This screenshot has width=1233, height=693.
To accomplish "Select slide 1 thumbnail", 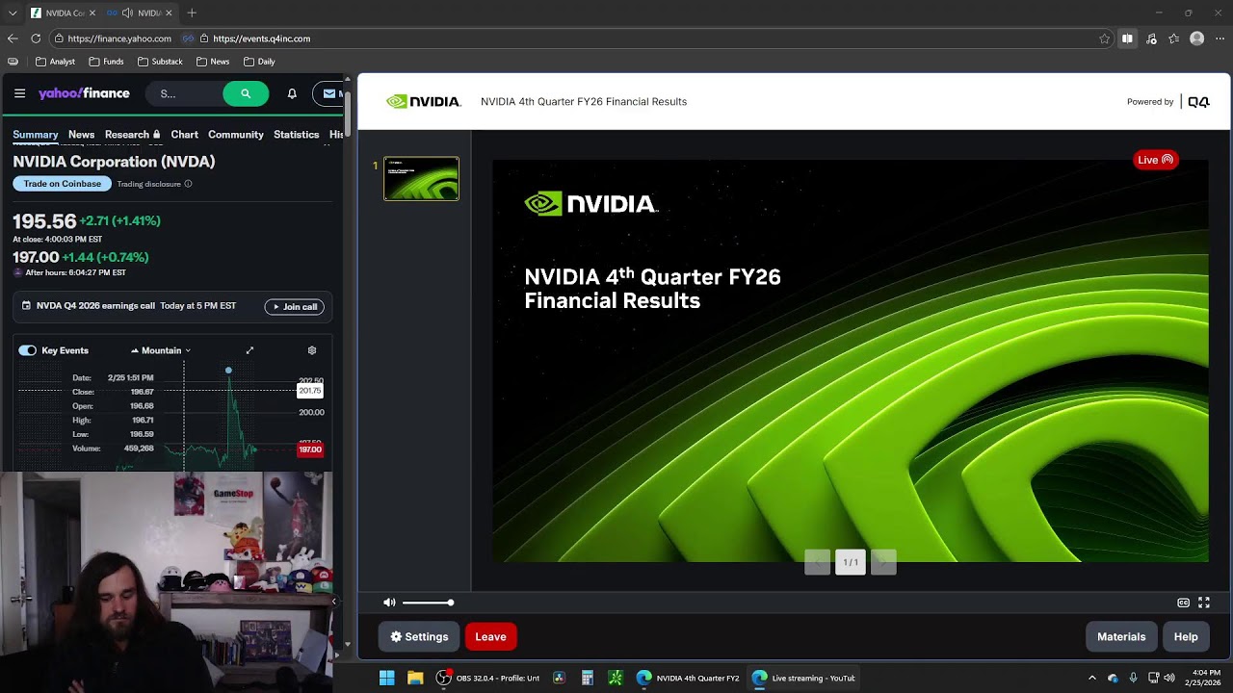I will 422,179.
